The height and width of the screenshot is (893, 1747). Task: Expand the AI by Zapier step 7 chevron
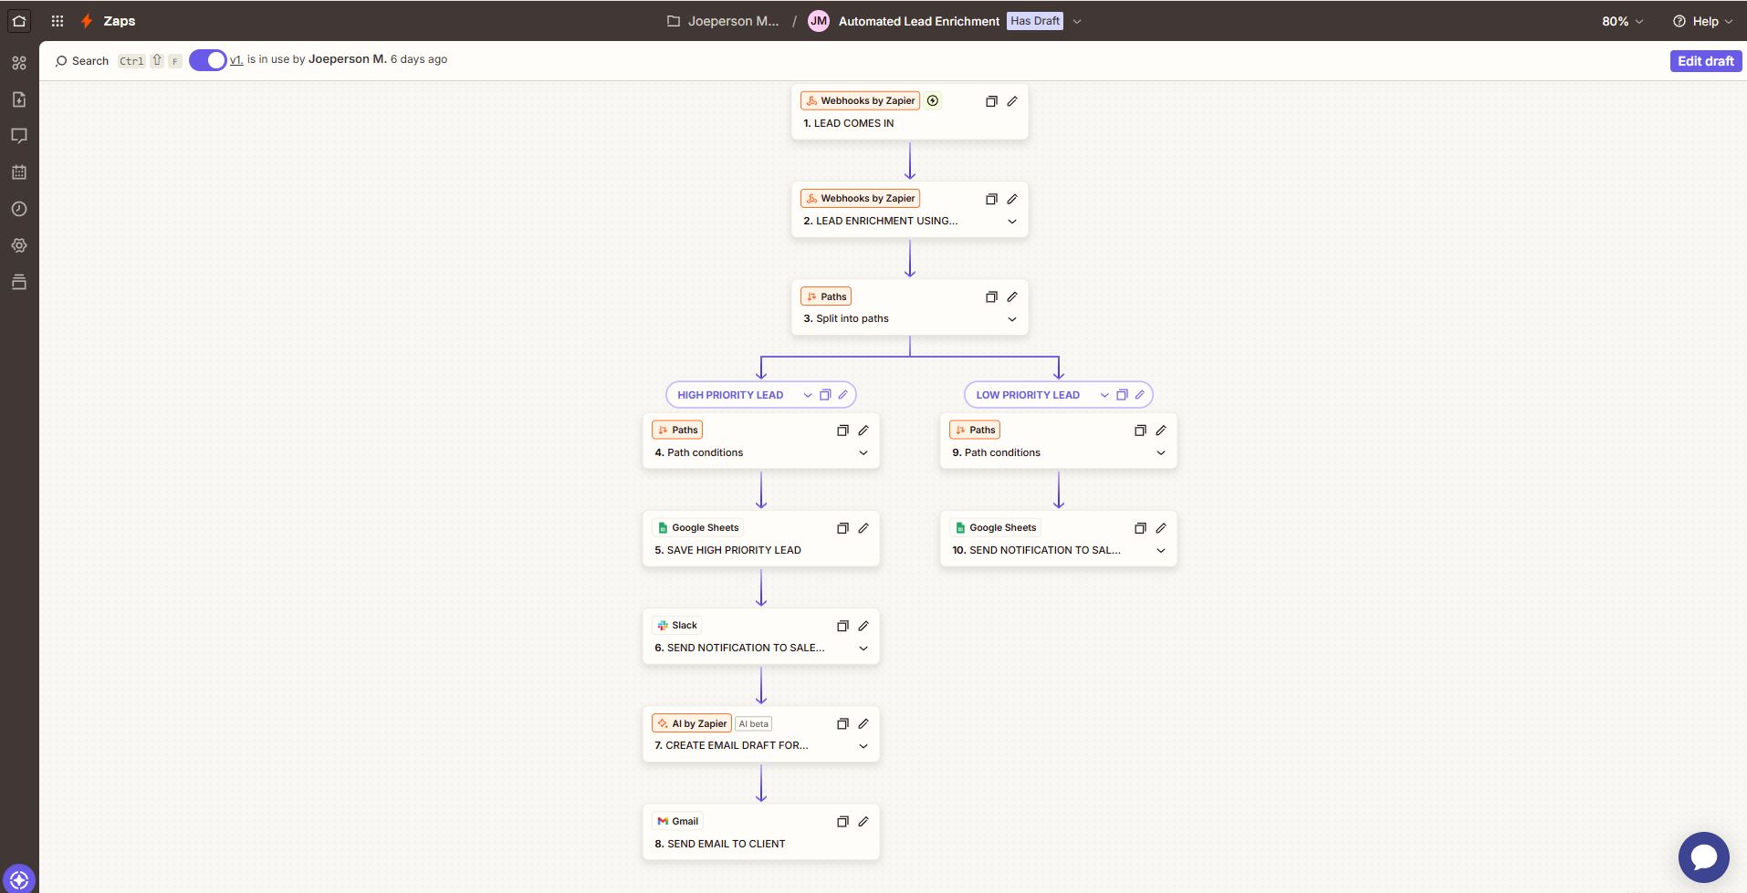click(863, 746)
